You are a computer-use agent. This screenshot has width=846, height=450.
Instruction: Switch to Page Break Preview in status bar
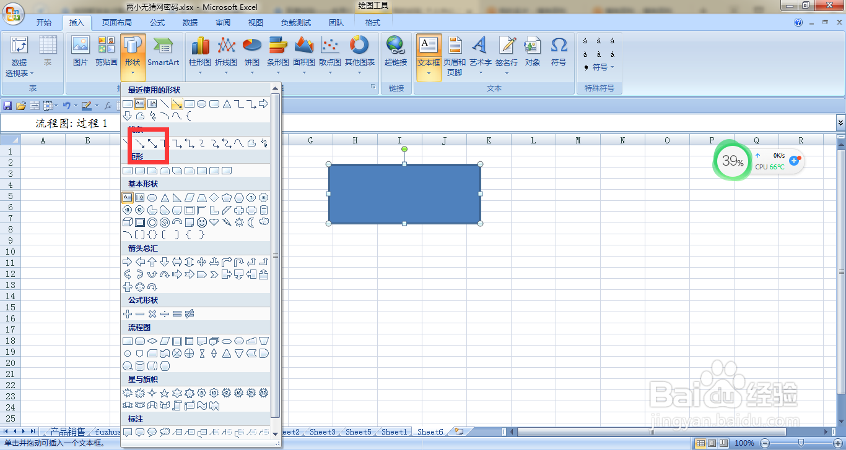(x=723, y=443)
